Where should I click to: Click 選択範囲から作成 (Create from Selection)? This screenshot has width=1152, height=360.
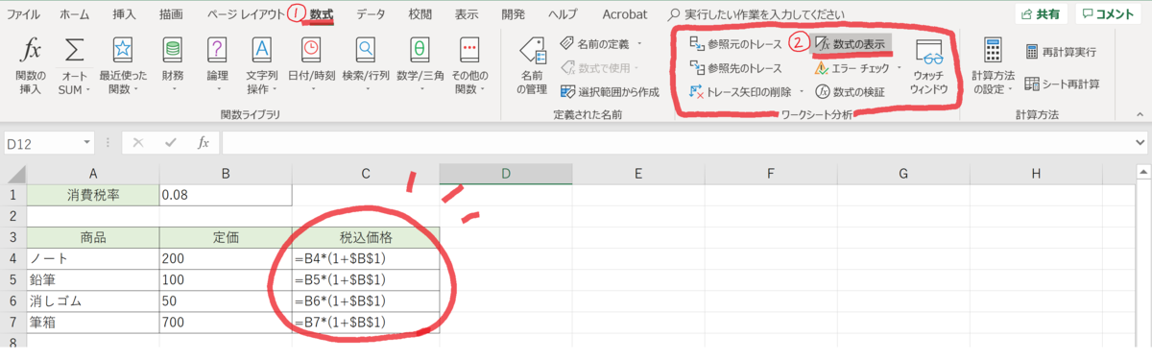[609, 92]
